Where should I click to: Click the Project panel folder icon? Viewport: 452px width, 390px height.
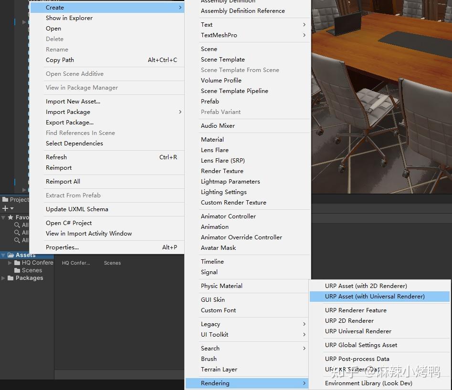pos(6,199)
